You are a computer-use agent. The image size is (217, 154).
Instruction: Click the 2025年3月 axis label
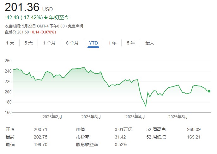coord(91,117)
